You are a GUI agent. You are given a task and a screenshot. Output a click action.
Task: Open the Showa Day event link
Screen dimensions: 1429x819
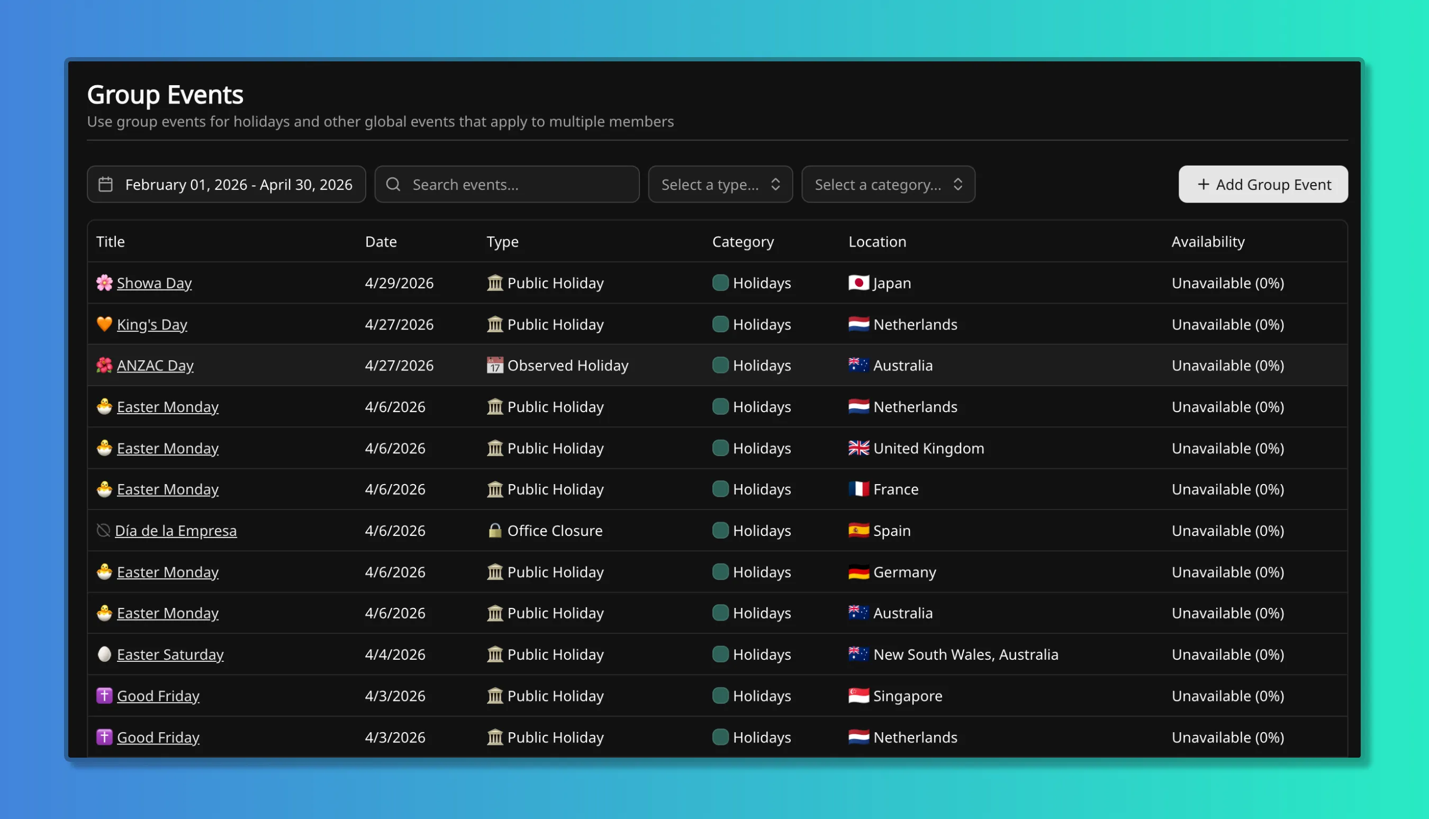pyautogui.click(x=154, y=283)
